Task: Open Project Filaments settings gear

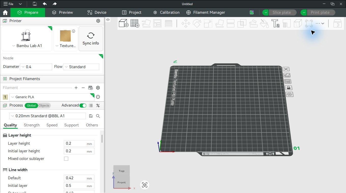Action: [98, 88]
